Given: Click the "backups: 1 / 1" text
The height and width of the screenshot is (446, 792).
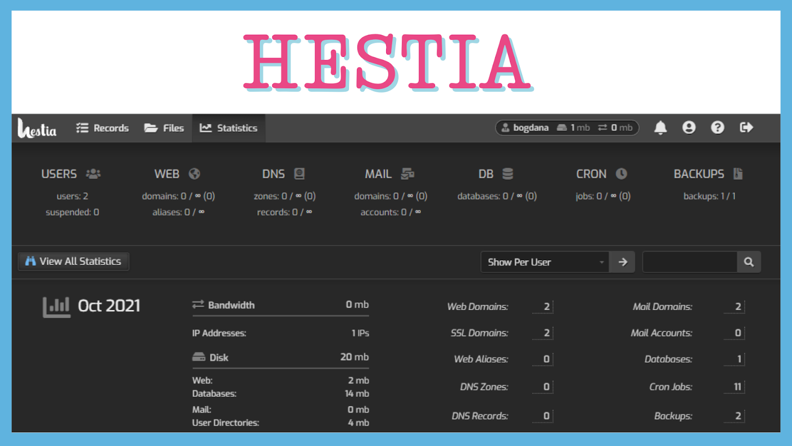Looking at the screenshot, I should tap(709, 196).
